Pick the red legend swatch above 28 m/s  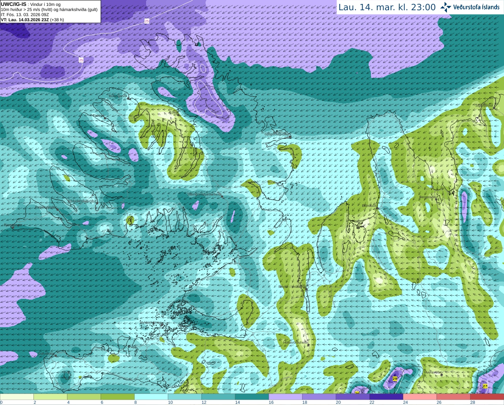487,397
